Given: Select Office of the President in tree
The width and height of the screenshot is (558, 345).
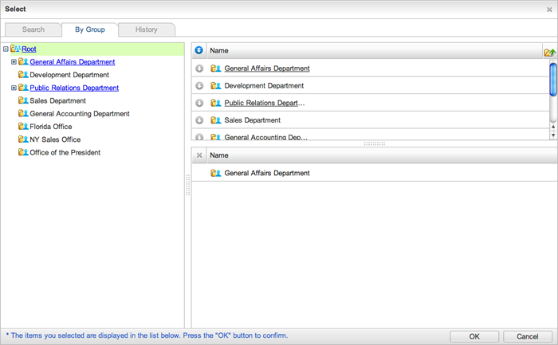Looking at the screenshot, I should tap(65, 152).
